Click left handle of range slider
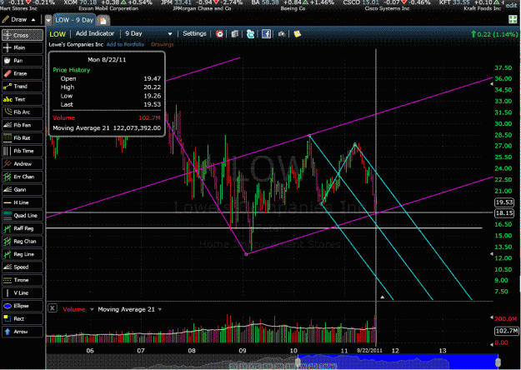The height and width of the screenshot is (370, 521). [298, 361]
